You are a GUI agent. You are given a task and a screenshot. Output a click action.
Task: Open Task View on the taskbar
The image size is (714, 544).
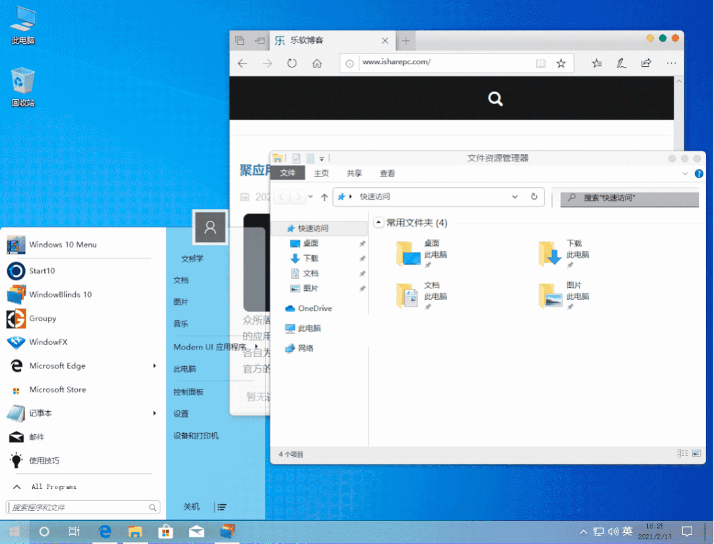(74, 531)
